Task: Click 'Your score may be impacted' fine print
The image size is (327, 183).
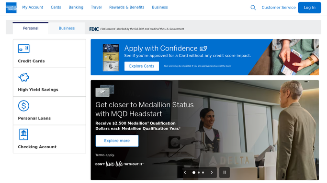Action: click(x=197, y=66)
